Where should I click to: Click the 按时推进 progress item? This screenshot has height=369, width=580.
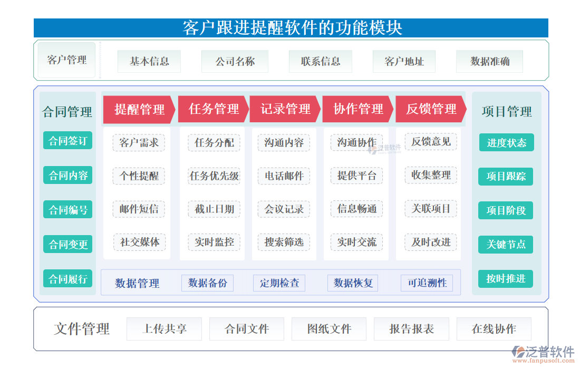[x=505, y=278]
